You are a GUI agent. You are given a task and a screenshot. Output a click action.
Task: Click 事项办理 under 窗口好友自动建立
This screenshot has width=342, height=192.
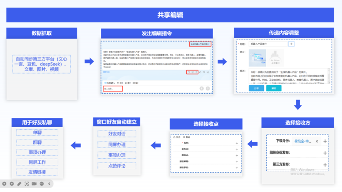[x=117, y=155]
